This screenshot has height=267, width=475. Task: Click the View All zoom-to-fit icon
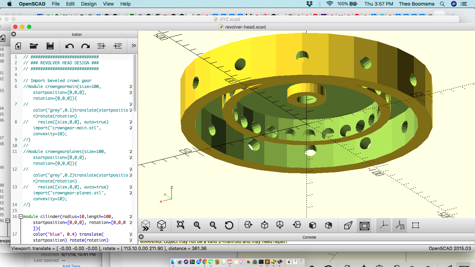tap(180, 225)
